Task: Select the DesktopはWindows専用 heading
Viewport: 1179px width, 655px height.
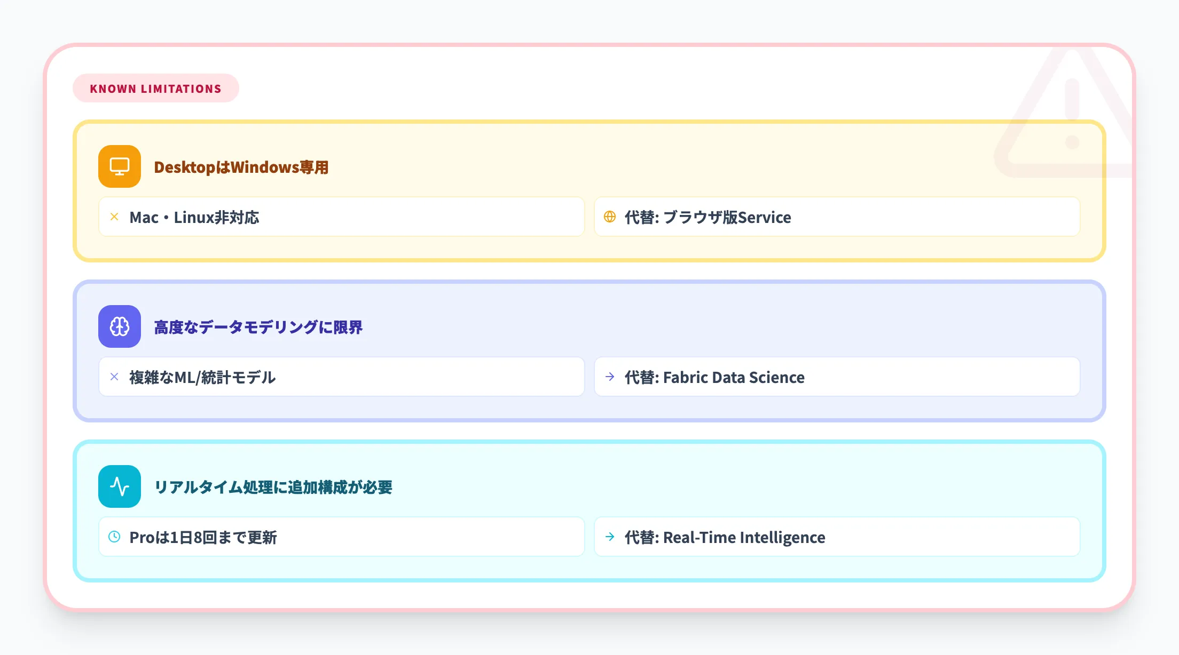Action: 241,167
